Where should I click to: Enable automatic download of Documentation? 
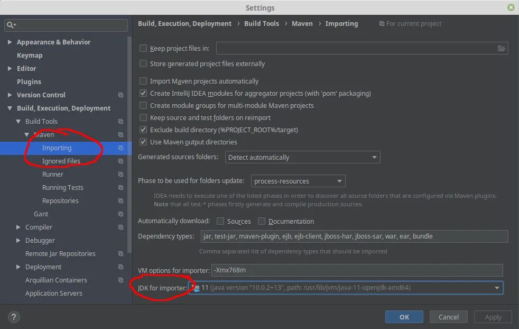coord(262,221)
